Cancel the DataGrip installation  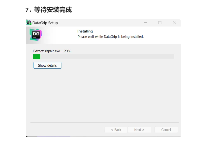click(166, 130)
